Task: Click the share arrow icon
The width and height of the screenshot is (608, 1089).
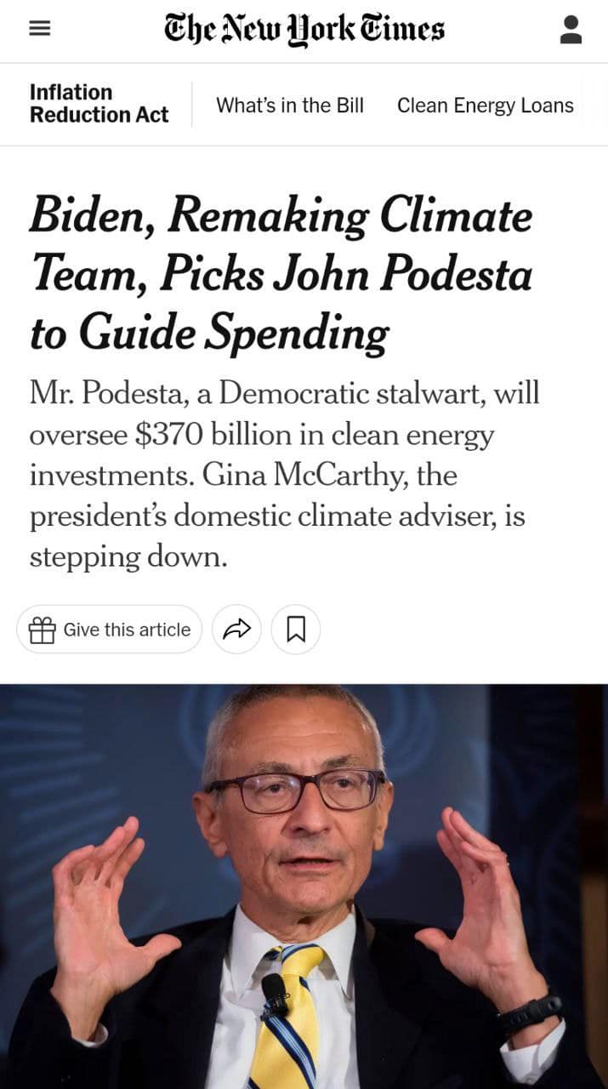Action: coord(236,630)
